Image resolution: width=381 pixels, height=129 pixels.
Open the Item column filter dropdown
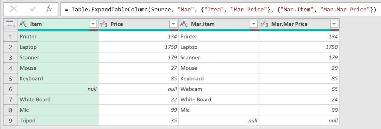pyautogui.click(x=93, y=24)
